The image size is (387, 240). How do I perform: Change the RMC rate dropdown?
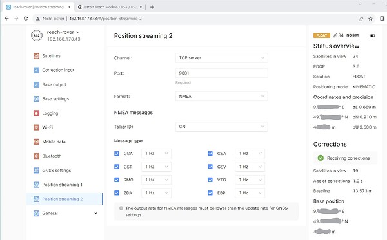pos(156,180)
